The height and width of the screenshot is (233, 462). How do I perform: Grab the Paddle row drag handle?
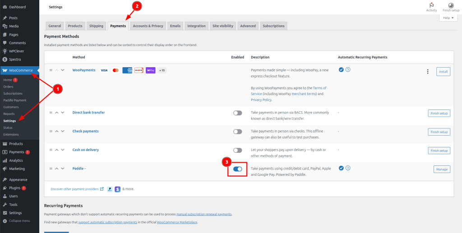[51, 168]
